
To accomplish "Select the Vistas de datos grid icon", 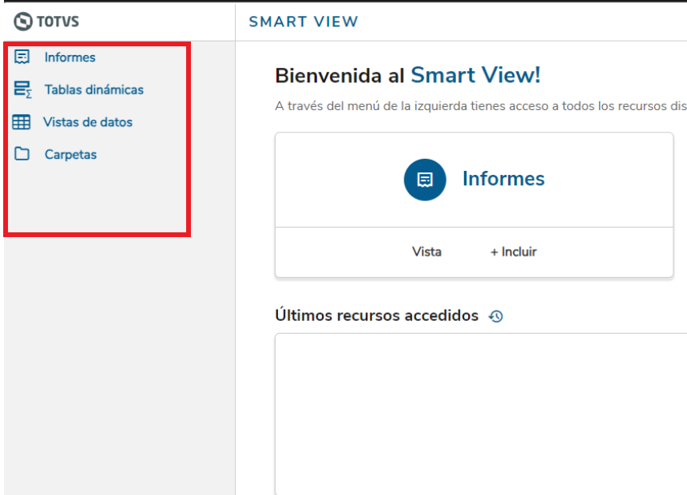I will (x=22, y=121).
